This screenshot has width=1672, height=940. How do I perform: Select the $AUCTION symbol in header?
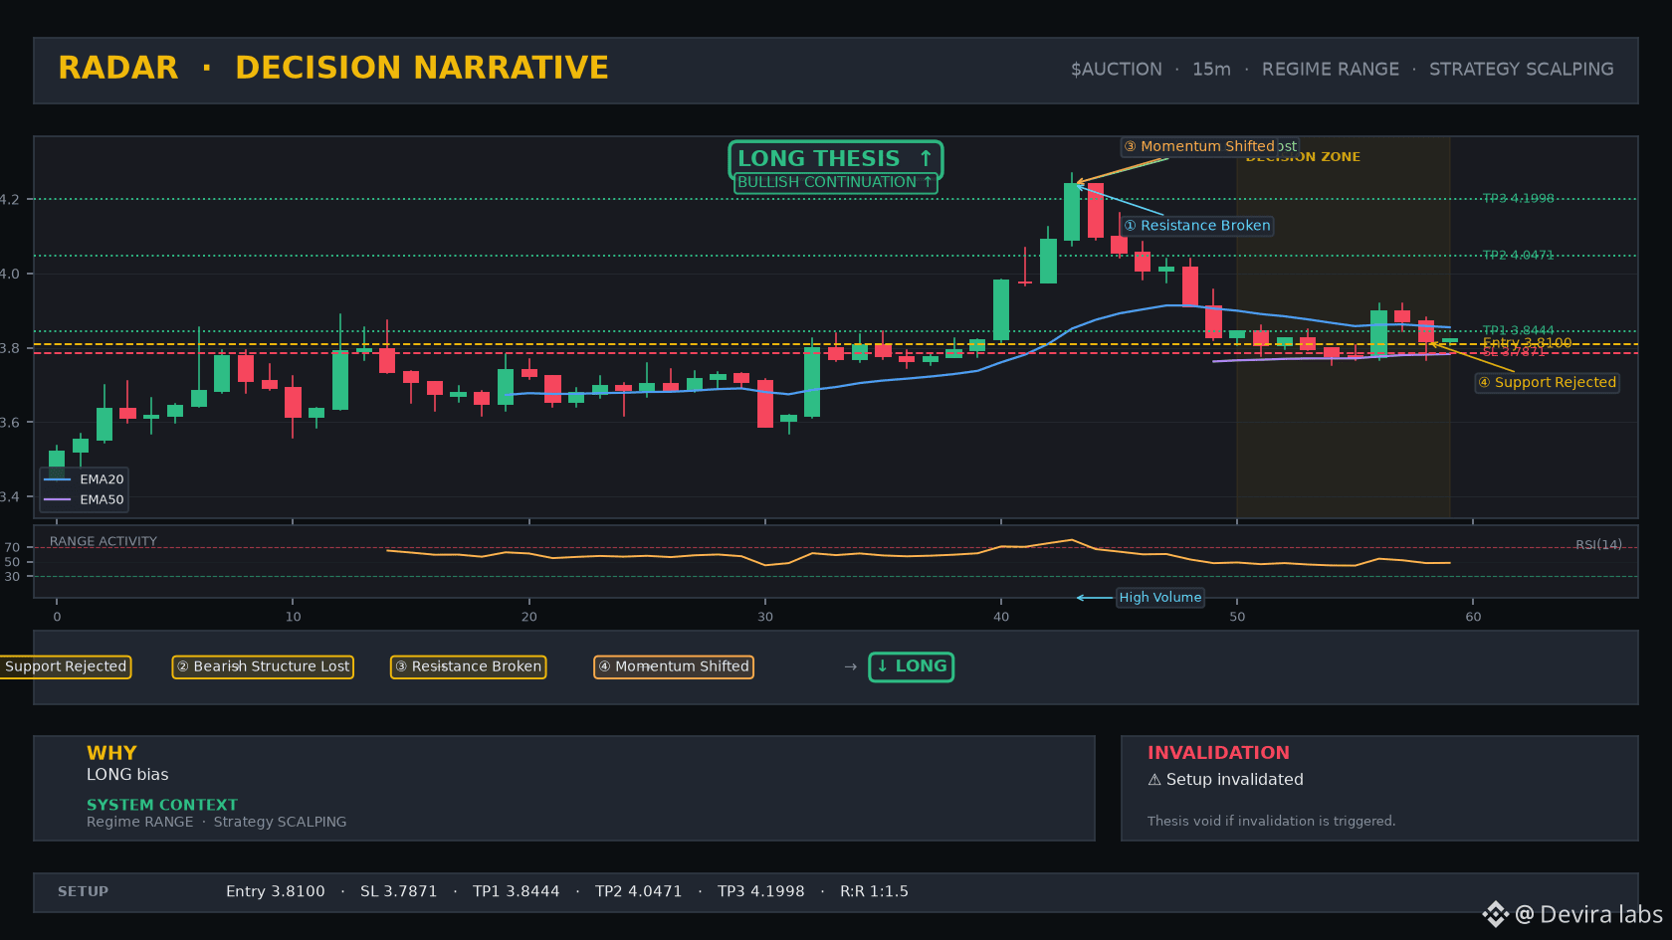pyautogui.click(x=1116, y=70)
